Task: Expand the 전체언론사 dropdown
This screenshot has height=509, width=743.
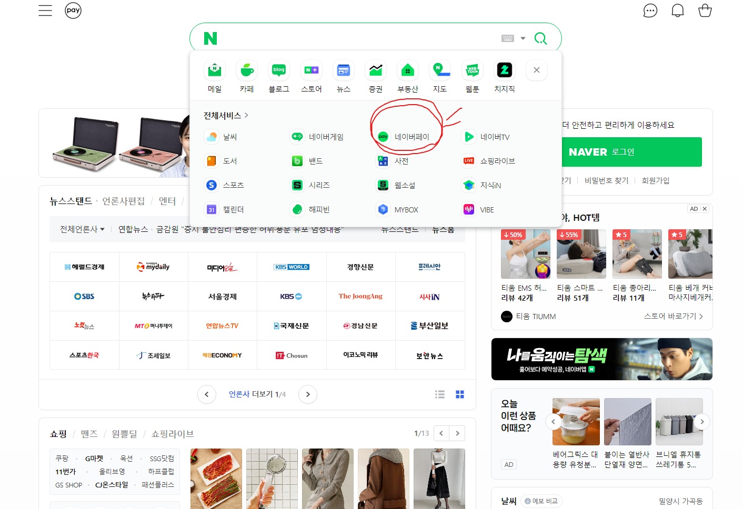Action: tap(82, 229)
